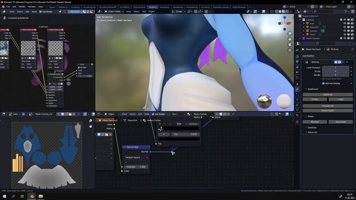Viewport: 356px width, 200px height.
Task: Toggle visibility eye of Point light
Action: pyautogui.click(x=345, y=34)
